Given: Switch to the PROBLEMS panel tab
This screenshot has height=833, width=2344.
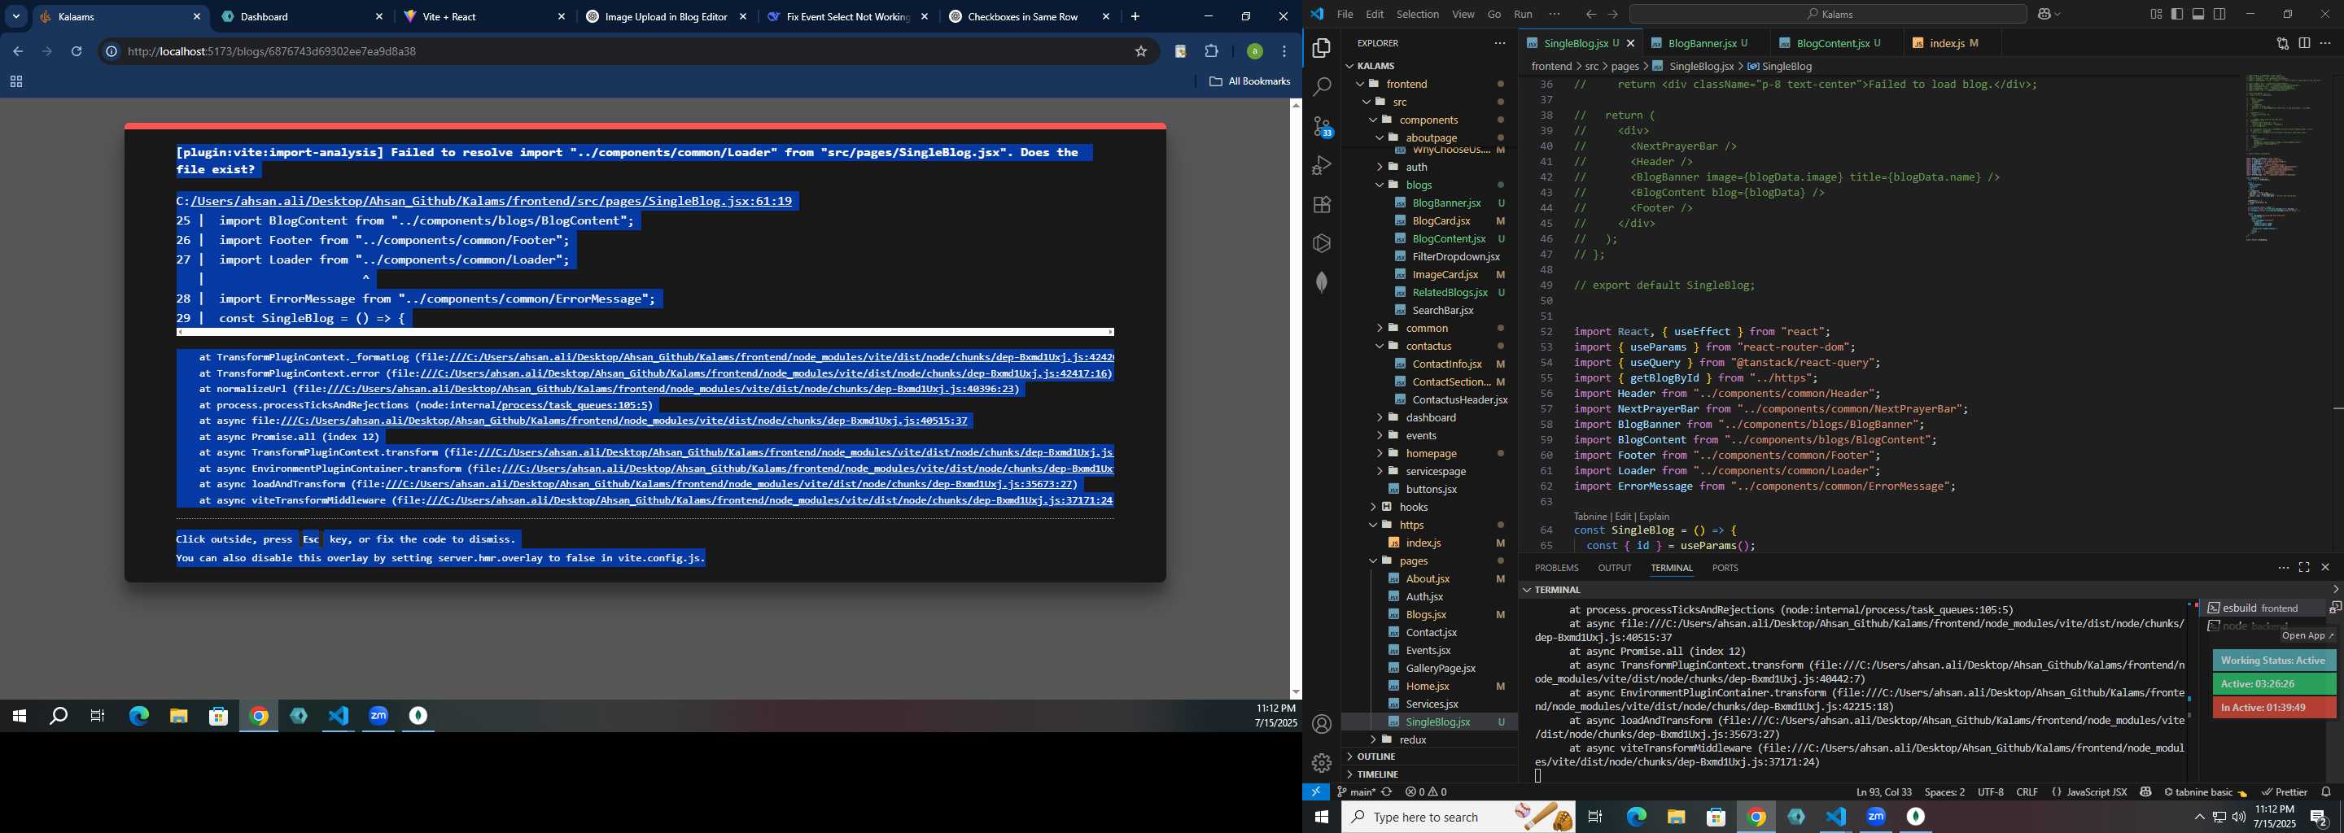Looking at the screenshot, I should 1556,569.
